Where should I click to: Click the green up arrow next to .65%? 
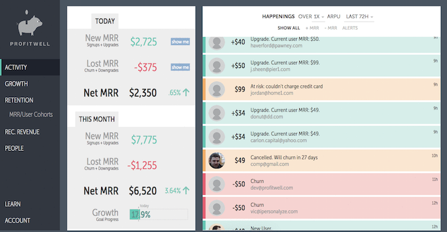point(186,92)
